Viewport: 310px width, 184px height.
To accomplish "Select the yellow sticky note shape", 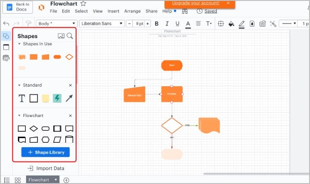I will (x=45, y=98).
